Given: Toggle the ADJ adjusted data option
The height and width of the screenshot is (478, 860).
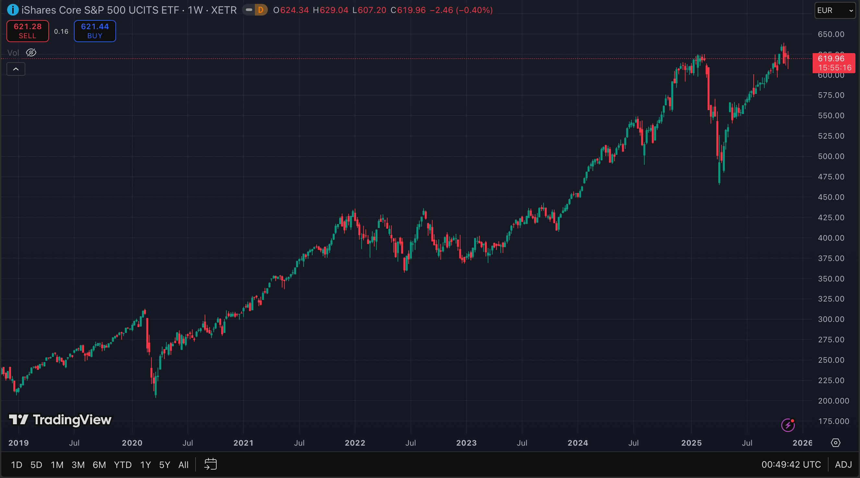Looking at the screenshot, I should 843,464.
